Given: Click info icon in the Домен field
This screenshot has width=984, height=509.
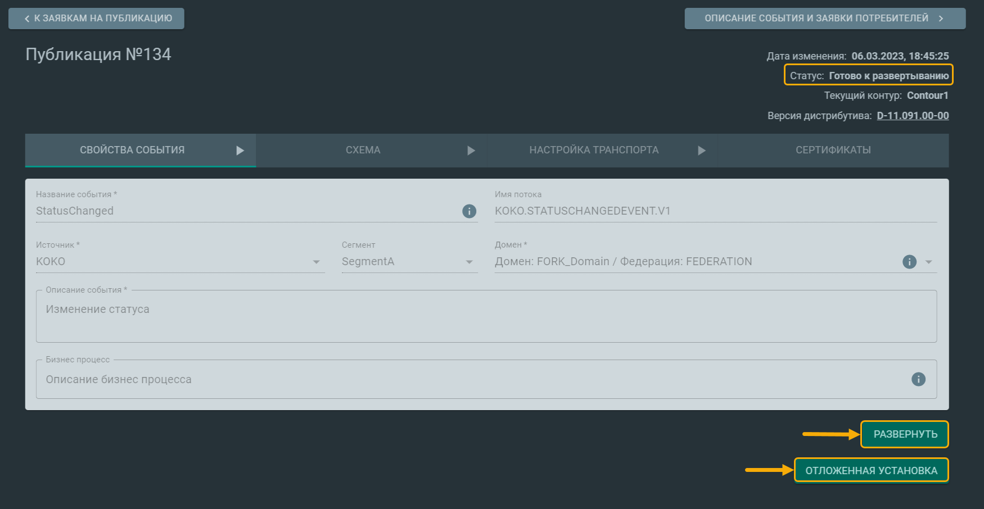Looking at the screenshot, I should pos(909,262).
